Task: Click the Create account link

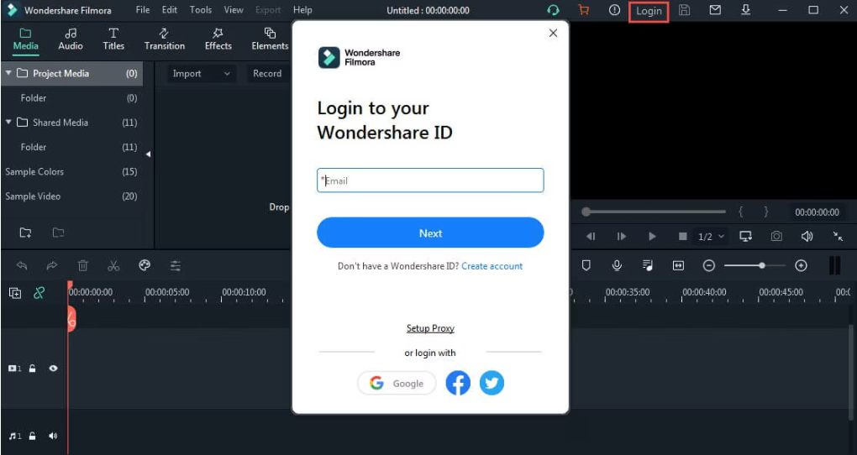Action: (492, 266)
